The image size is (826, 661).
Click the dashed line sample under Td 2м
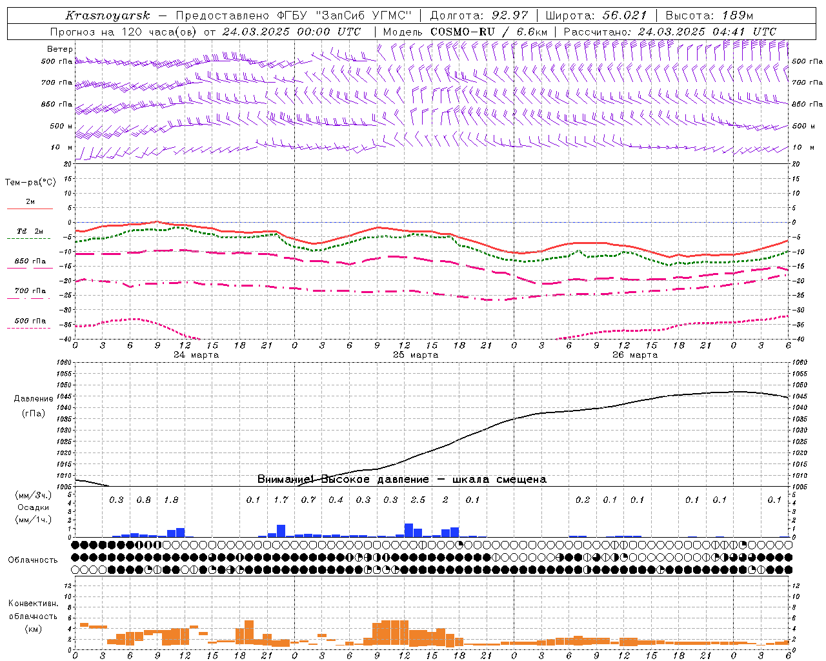[30, 239]
